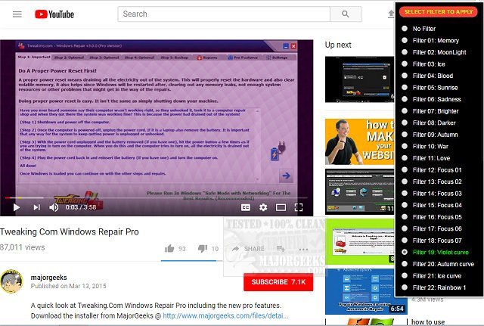Select Filter 03: Ice
This screenshot has width=484, height=326.
click(x=423, y=64)
